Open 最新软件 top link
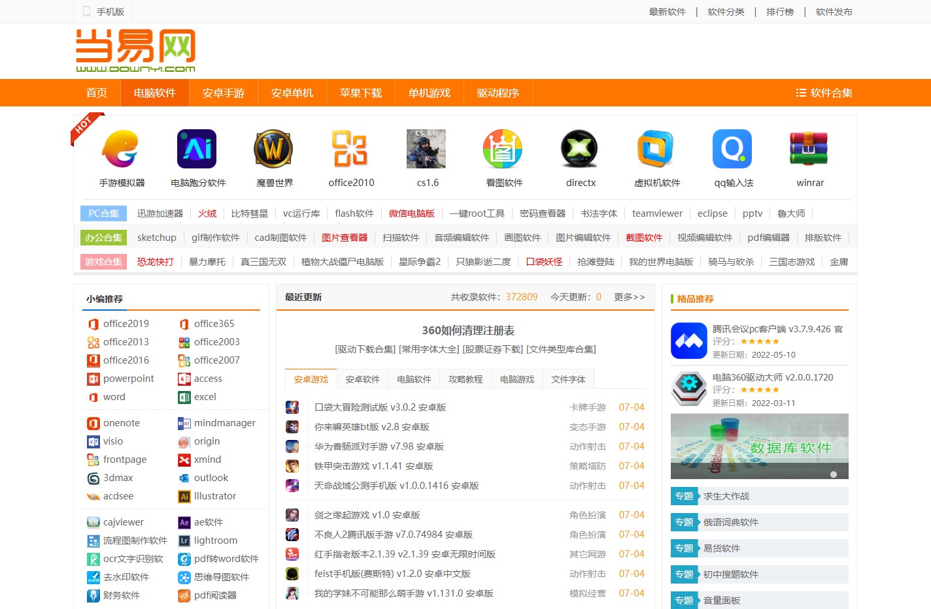This screenshot has height=609, width=931. click(x=668, y=12)
